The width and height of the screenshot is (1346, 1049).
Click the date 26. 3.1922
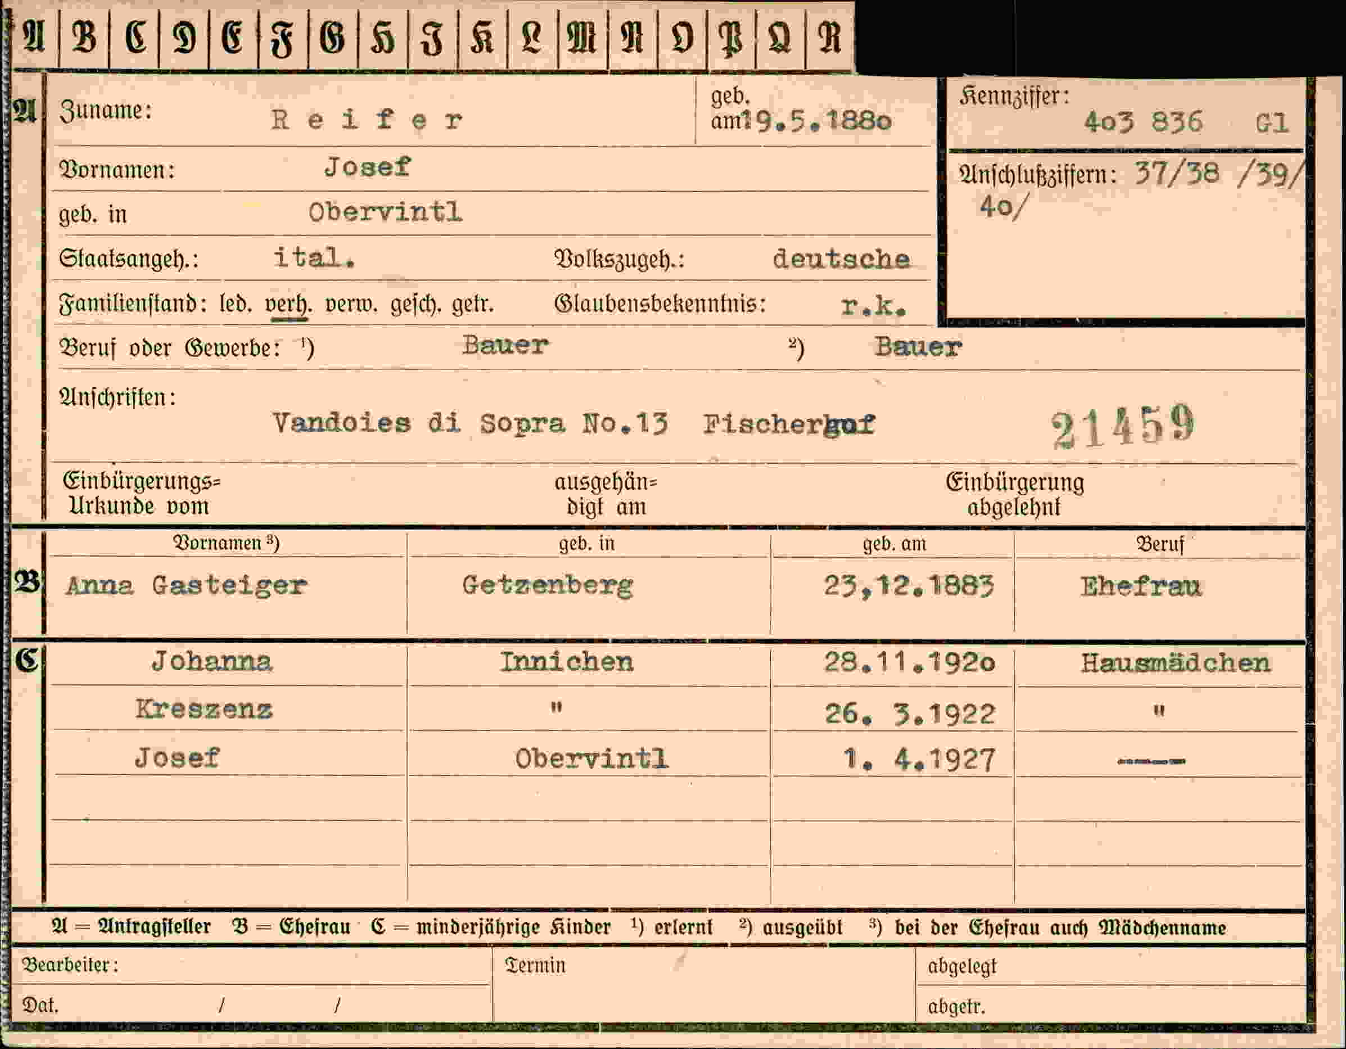910,714
